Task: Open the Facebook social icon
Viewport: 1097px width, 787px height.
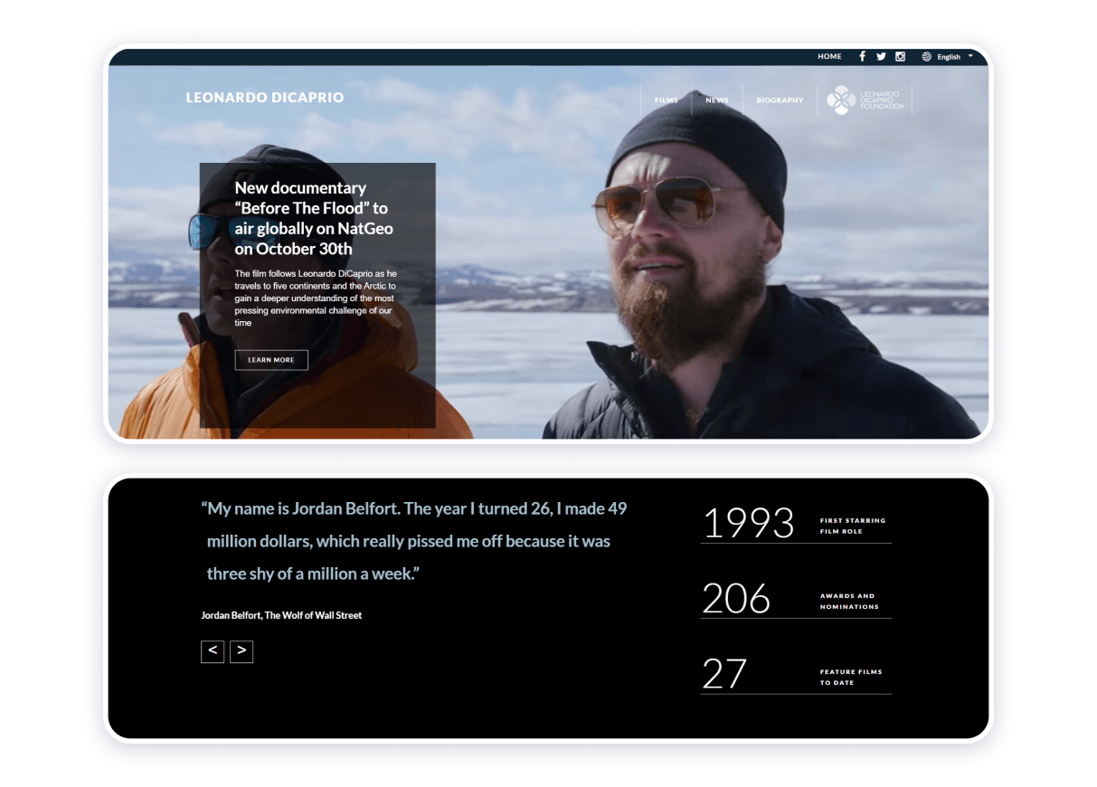Action: (x=862, y=56)
